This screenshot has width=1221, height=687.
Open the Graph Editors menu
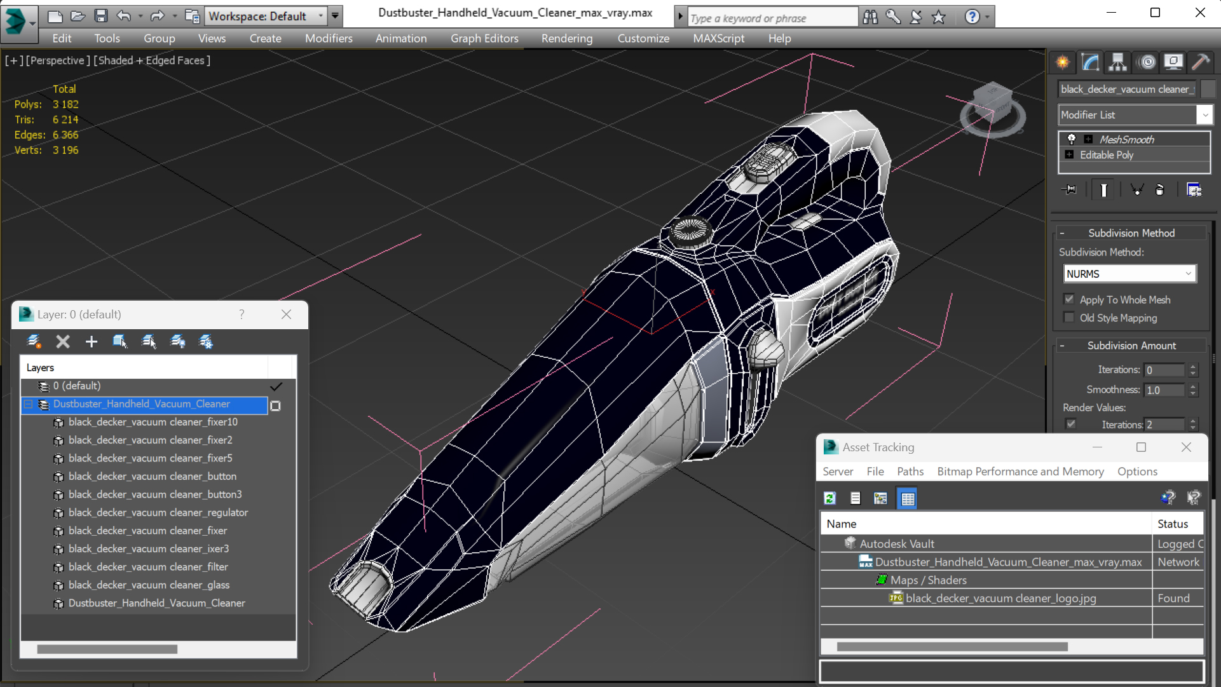484,38
